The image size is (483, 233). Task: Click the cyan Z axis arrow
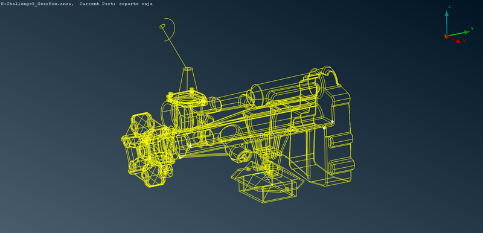coord(447,22)
